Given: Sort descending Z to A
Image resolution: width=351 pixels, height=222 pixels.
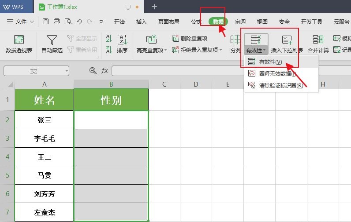Looking at the screenshot, I should [x=109, y=50].
